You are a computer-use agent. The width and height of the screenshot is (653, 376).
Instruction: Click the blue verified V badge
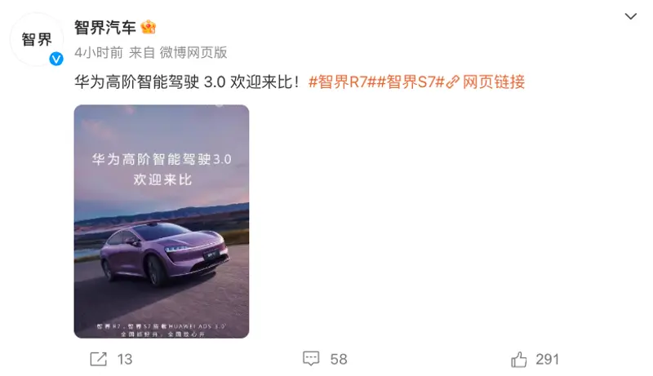56,59
